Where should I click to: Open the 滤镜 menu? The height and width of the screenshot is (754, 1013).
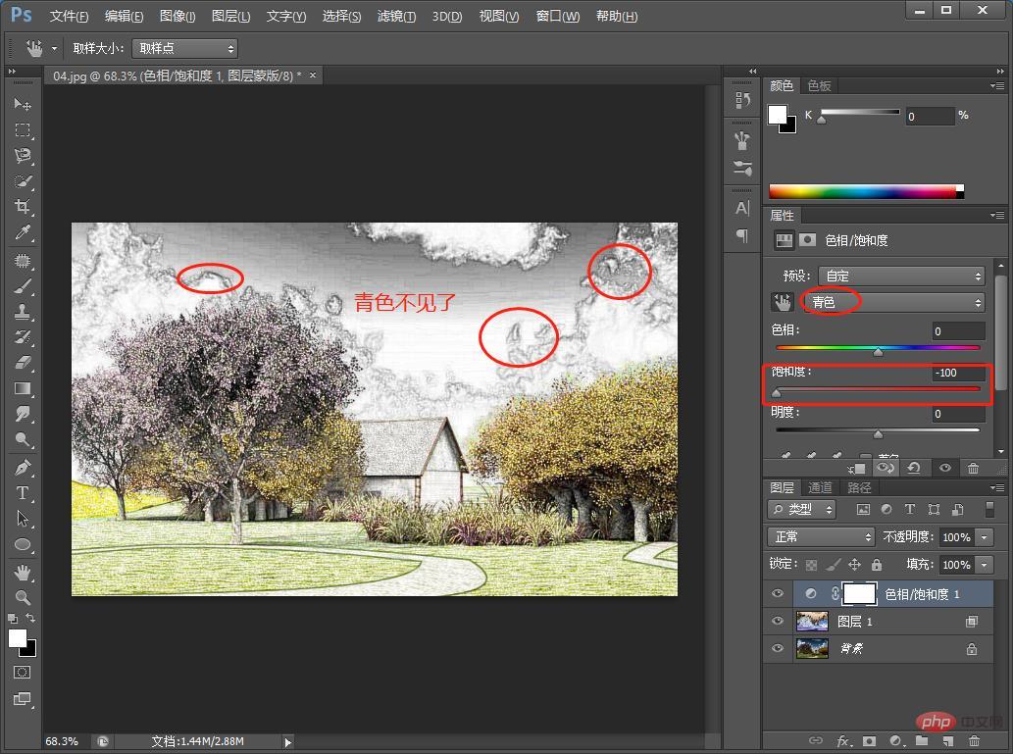click(396, 16)
